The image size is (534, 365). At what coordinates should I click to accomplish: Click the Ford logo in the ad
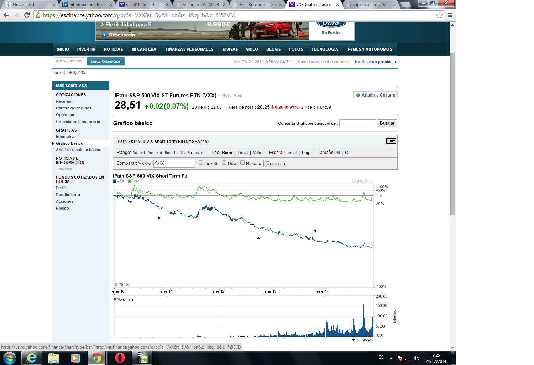(x=331, y=24)
